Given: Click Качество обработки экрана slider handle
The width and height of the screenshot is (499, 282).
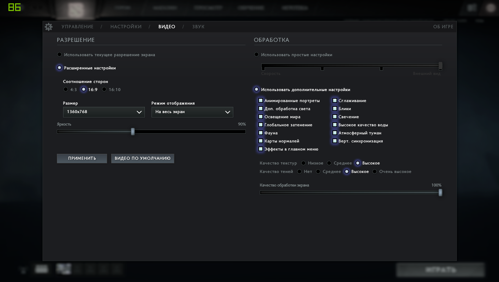Looking at the screenshot, I should coord(440,192).
